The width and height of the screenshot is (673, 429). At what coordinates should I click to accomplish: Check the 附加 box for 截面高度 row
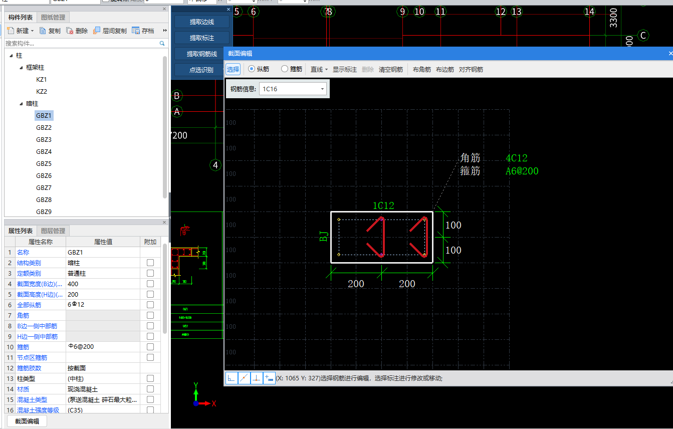150,294
